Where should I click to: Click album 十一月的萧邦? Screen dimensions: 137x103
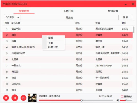pyautogui.click(x=102, y=78)
